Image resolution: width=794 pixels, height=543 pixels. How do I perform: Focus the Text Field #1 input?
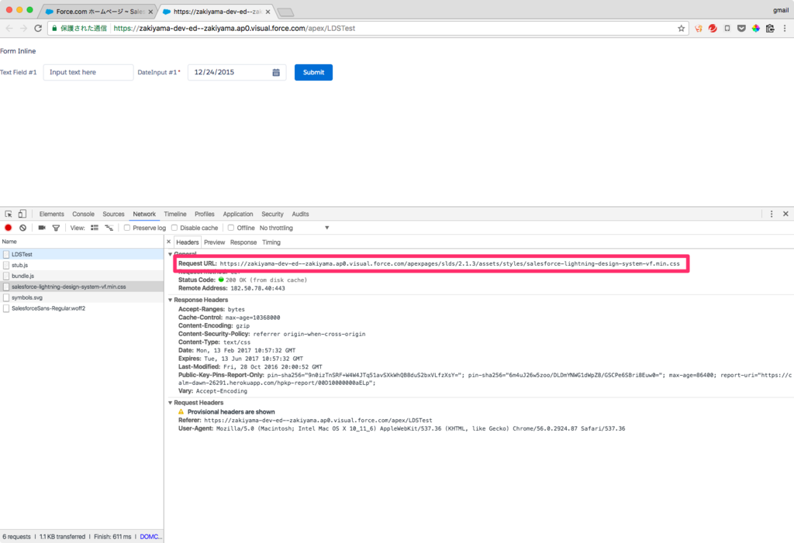click(x=88, y=72)
